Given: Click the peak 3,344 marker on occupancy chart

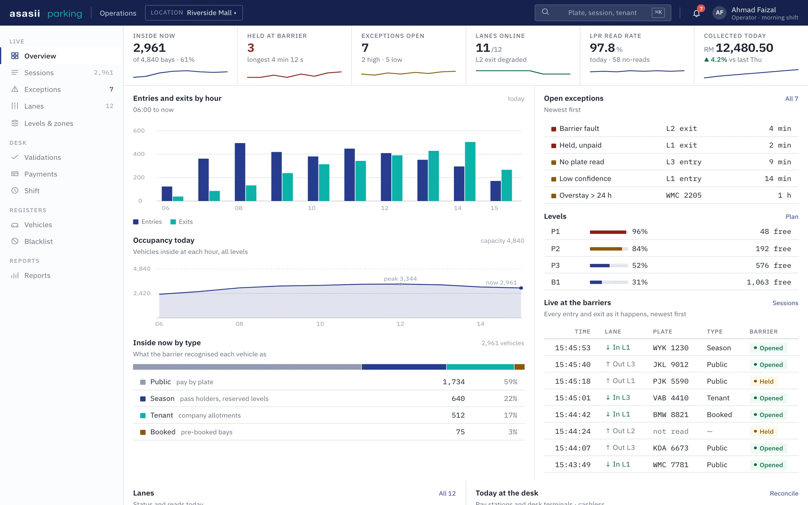Looking at the screenshot, I should coord(400,284).
